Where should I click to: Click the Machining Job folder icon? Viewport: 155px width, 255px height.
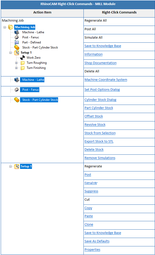coord(11,27)
